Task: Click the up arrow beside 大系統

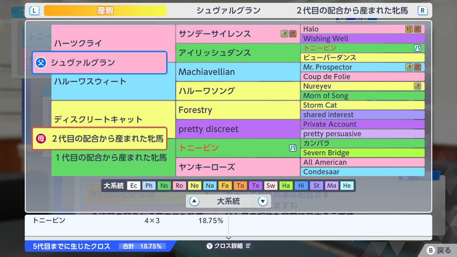Action: (x=194, y=201)
